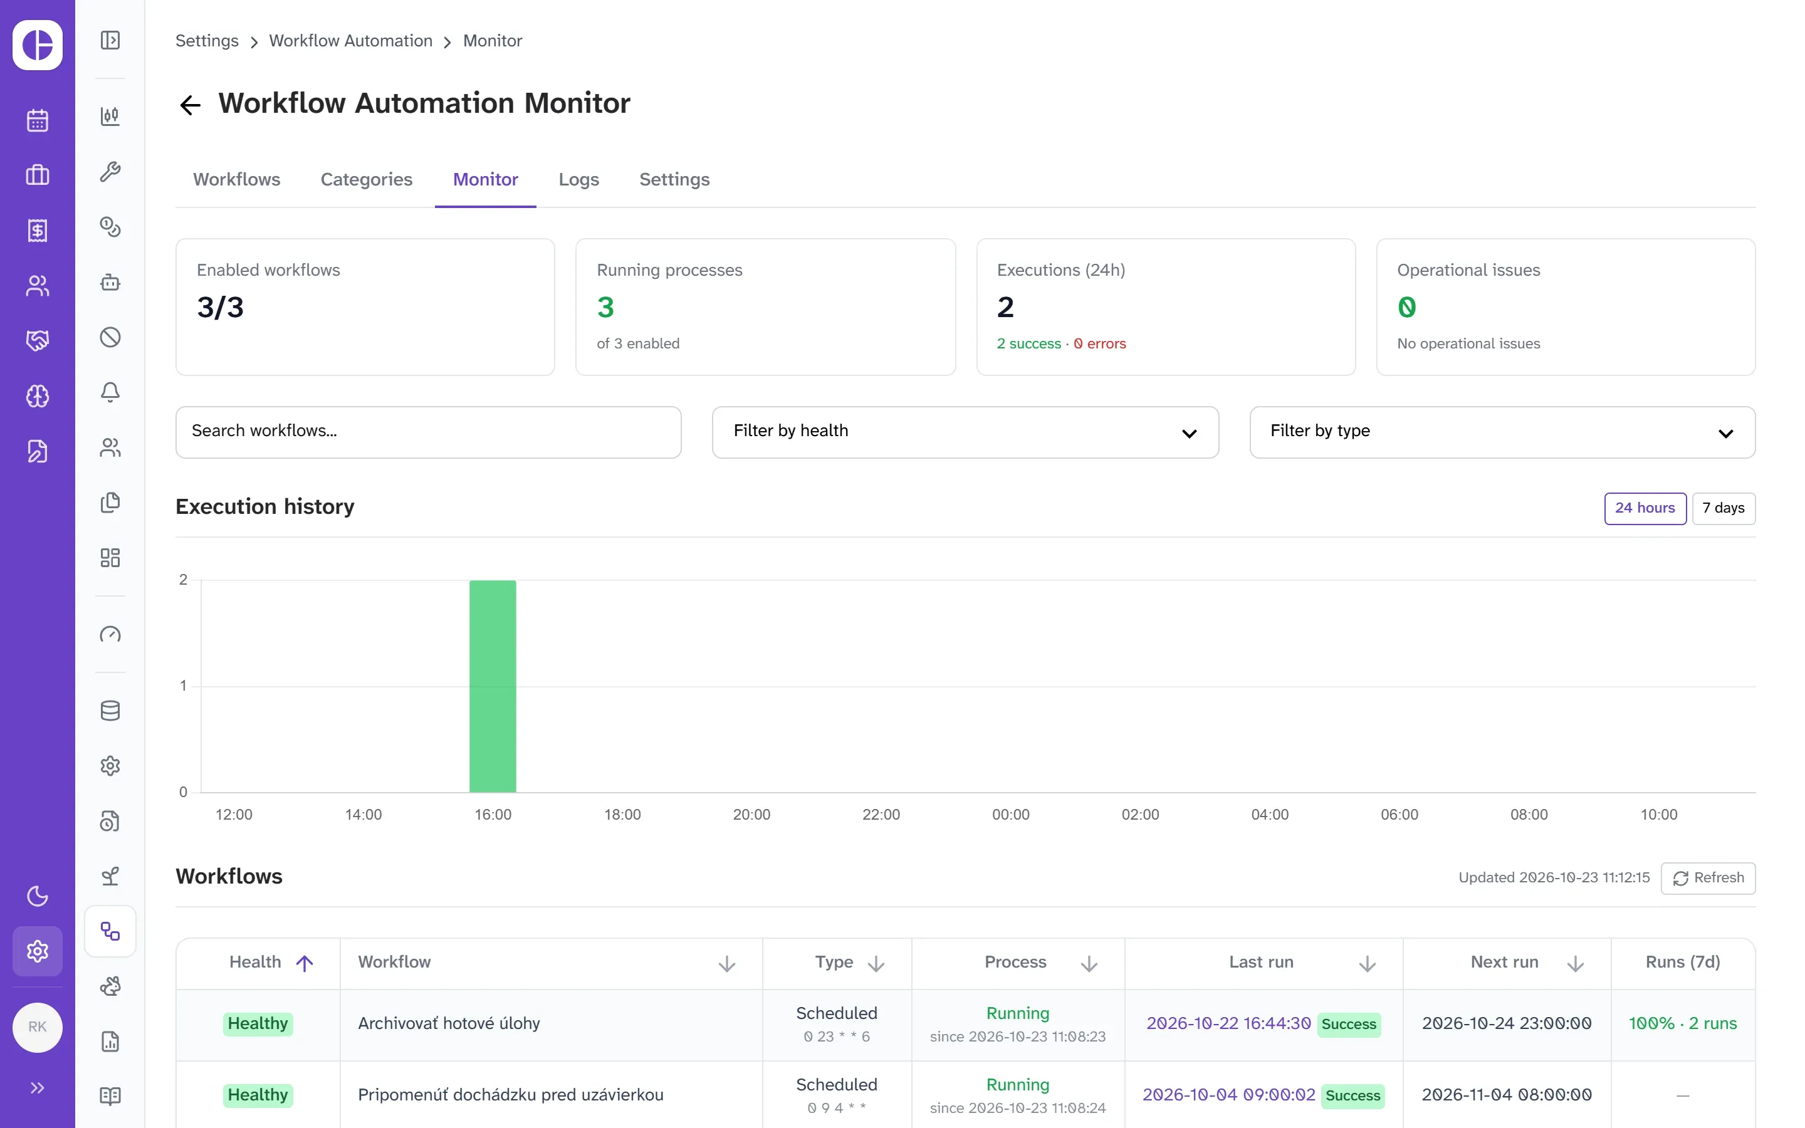Open the database icon in settings sidebar

[110, 711]
